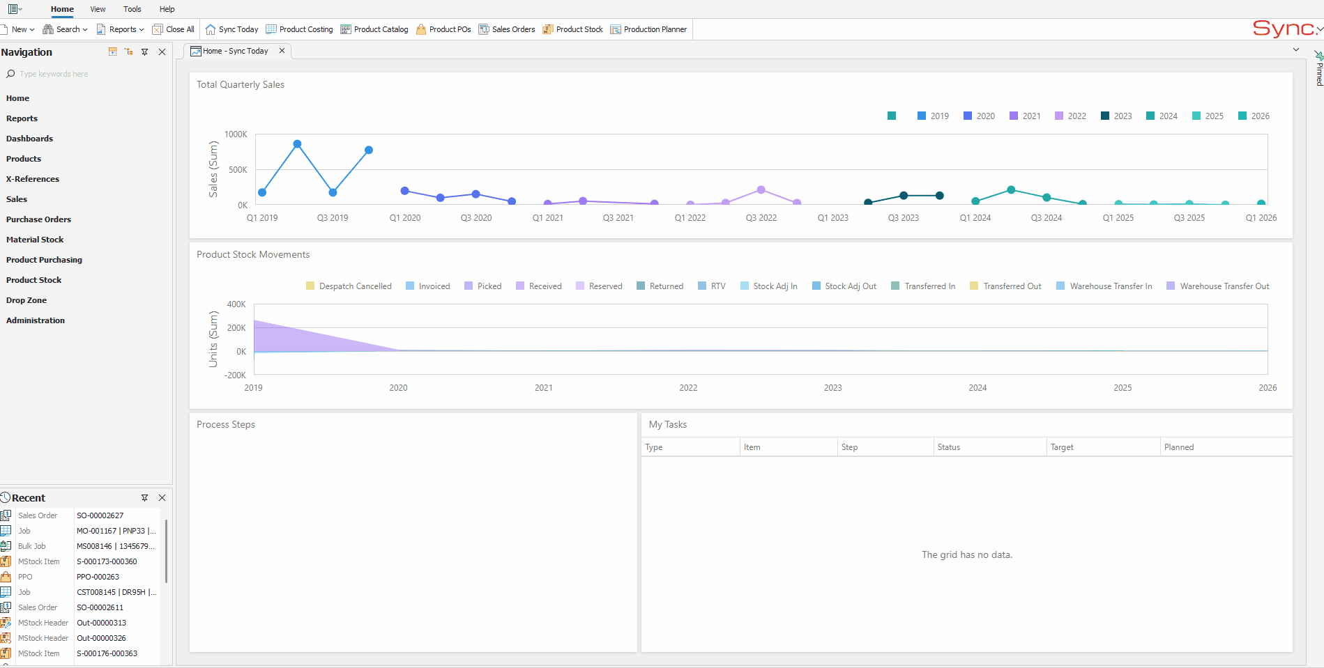Click Close All in the toolbar
The image size is (1324, 668).
coord(174,29)
